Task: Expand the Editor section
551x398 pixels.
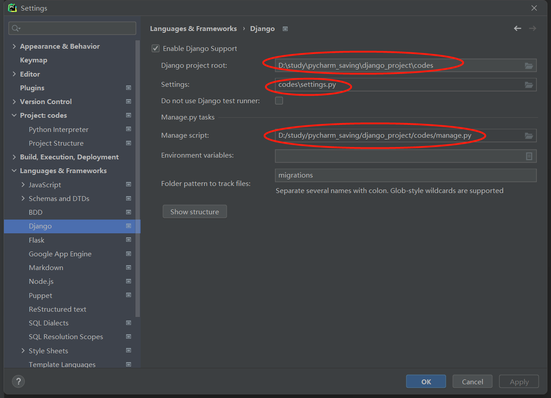Action: pyautogui.click(x=14, y=74)
